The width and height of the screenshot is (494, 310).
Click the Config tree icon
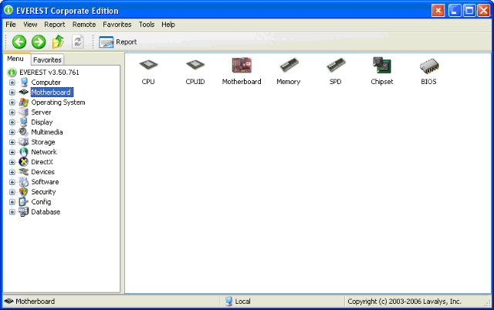pyautogui.click(x=24, y=202)
